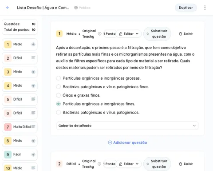213x171 pixels.
Task: Open the Editar dropdown chevron on question 2
Action: [137, 164]
